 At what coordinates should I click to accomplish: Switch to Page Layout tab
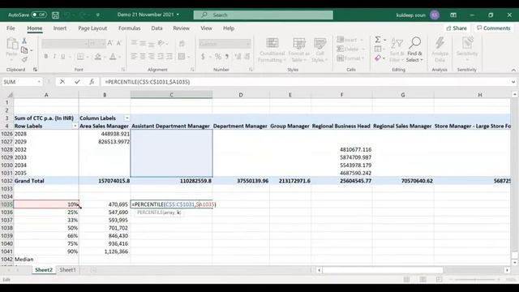pos(92,28)
